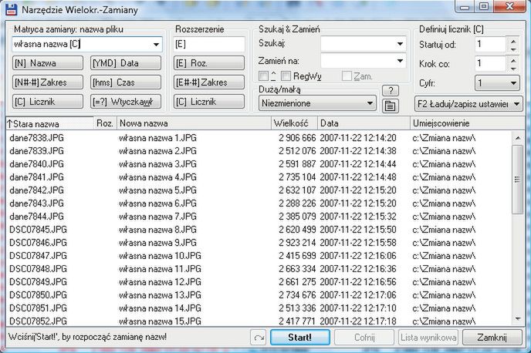Click the [N#-#] Zakres name range button
The image size is (531, 353).
point(48,82)
